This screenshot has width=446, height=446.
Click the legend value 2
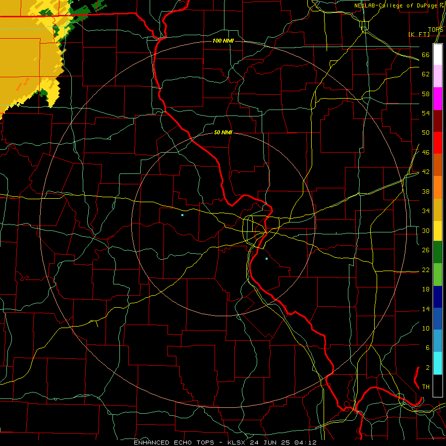428,368
